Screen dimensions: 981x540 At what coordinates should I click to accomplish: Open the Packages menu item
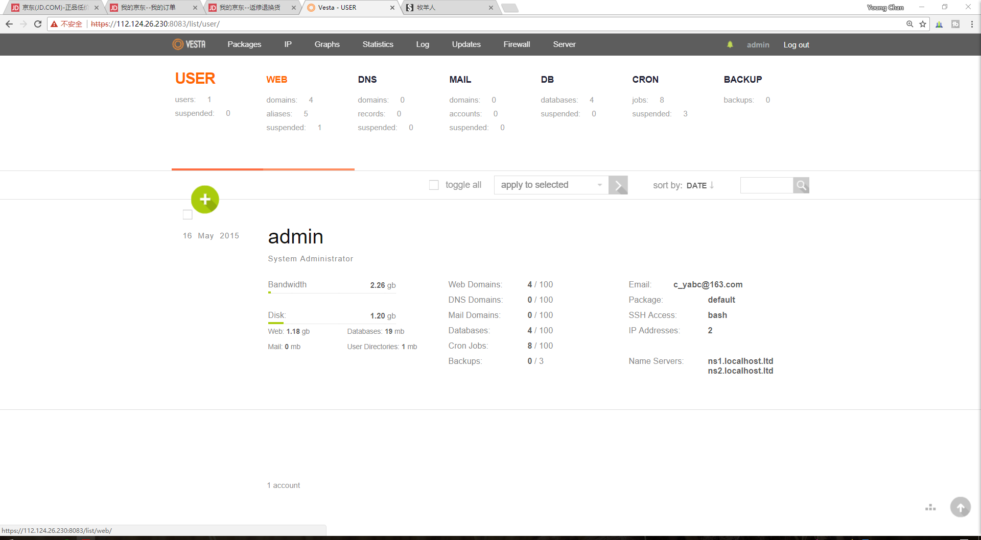tap(244, 44)
